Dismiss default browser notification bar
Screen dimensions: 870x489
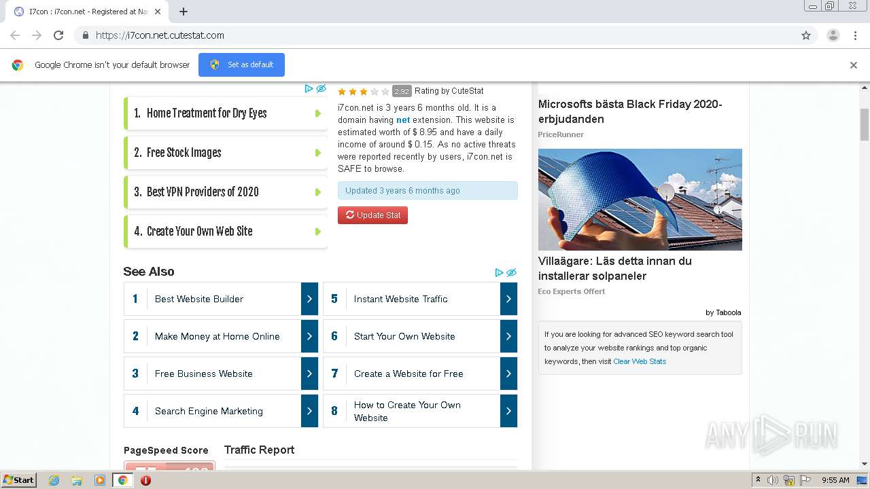tap(853, 65)
